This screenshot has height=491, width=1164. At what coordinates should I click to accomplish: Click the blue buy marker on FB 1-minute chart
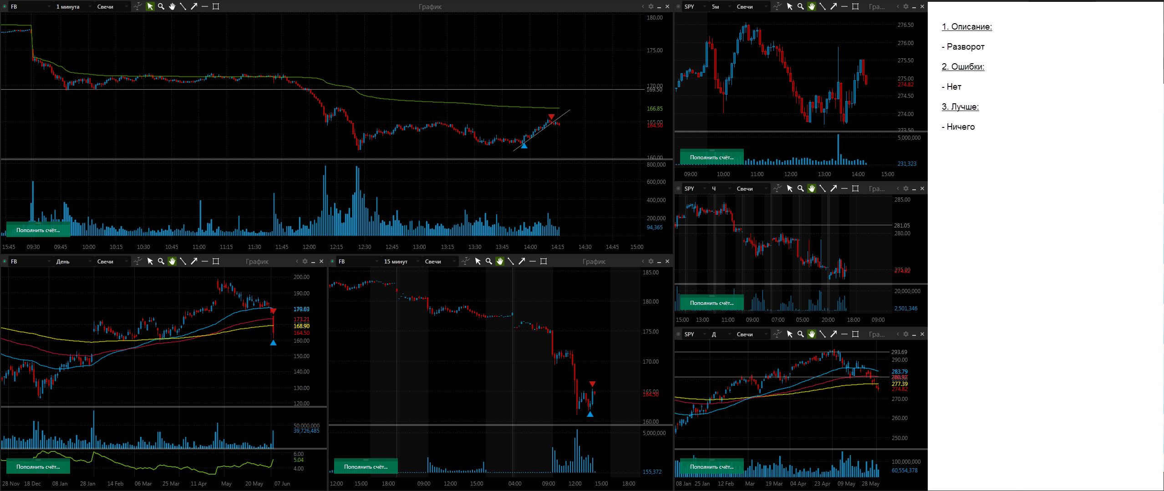pos(524,145)
